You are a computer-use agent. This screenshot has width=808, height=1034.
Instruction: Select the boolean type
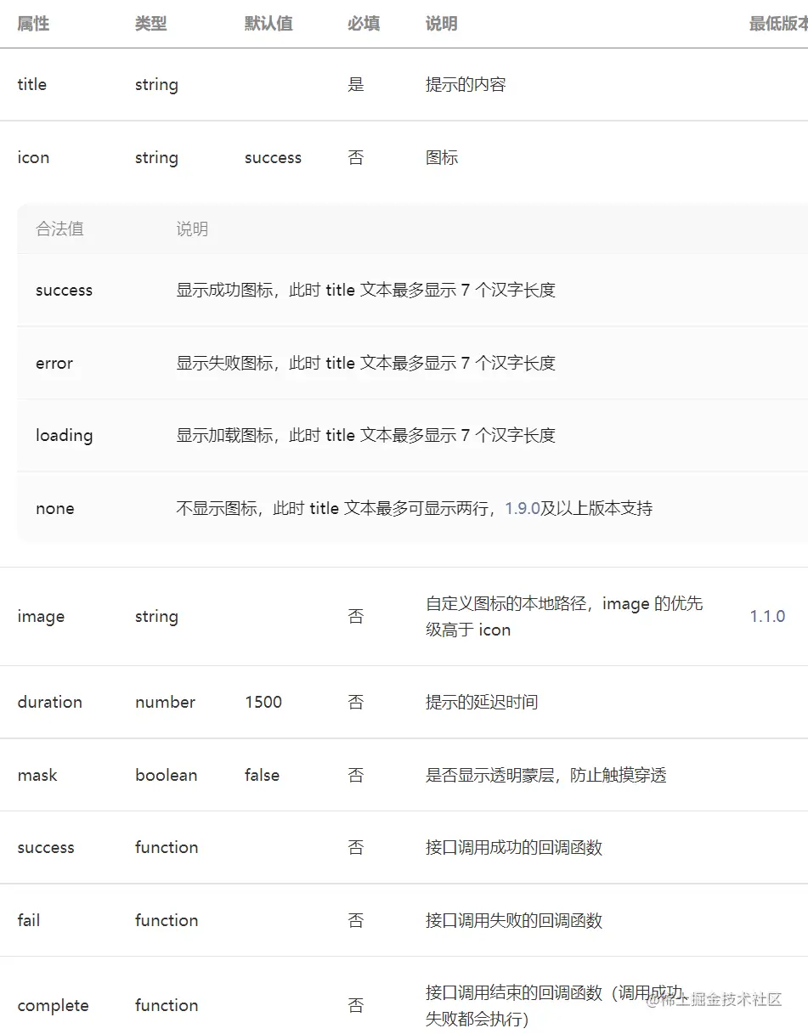click(x=166, y=775)
